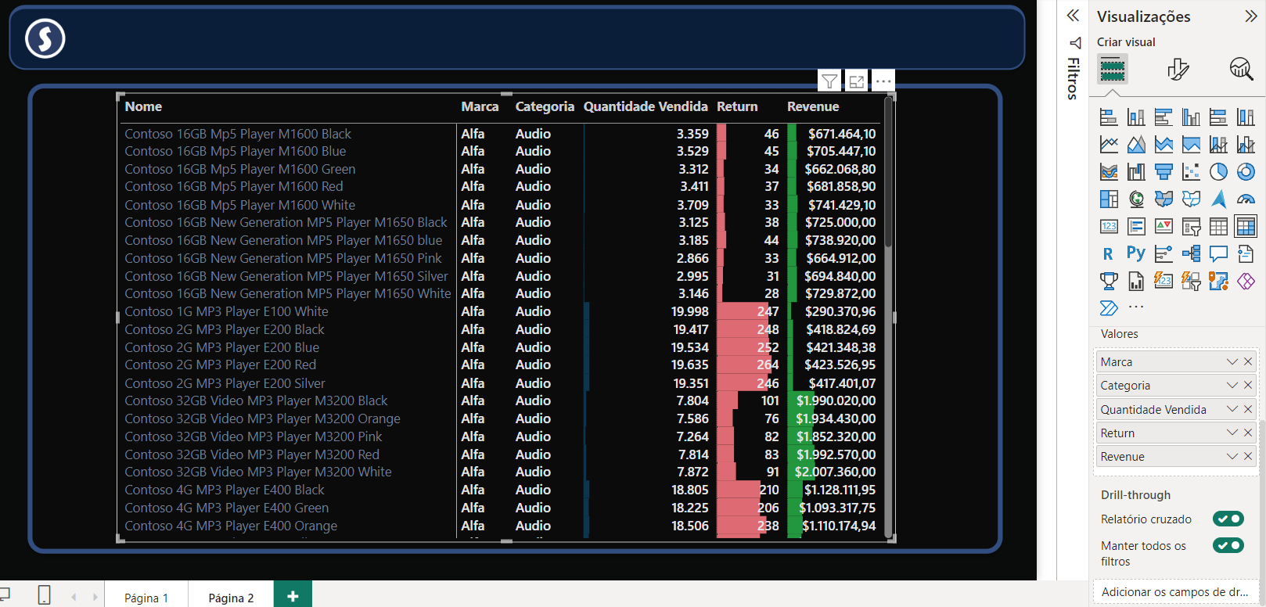This screenshot has height=607, width=1266.
Task: Expand the Filtros pane
Action: (x=1073, y=16)
